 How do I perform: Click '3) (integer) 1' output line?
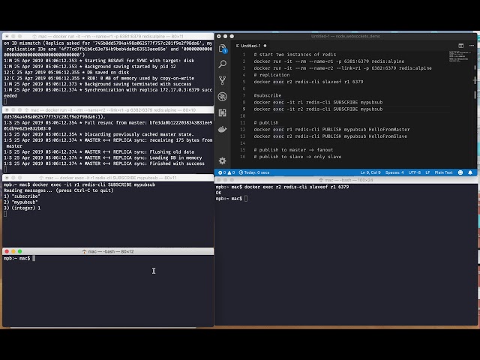[22, 208]
